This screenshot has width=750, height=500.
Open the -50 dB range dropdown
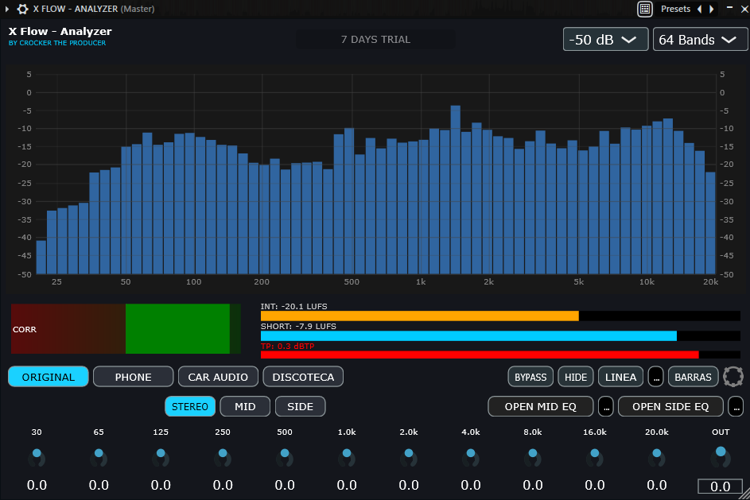pyautogui.click(x=605, y=39)
